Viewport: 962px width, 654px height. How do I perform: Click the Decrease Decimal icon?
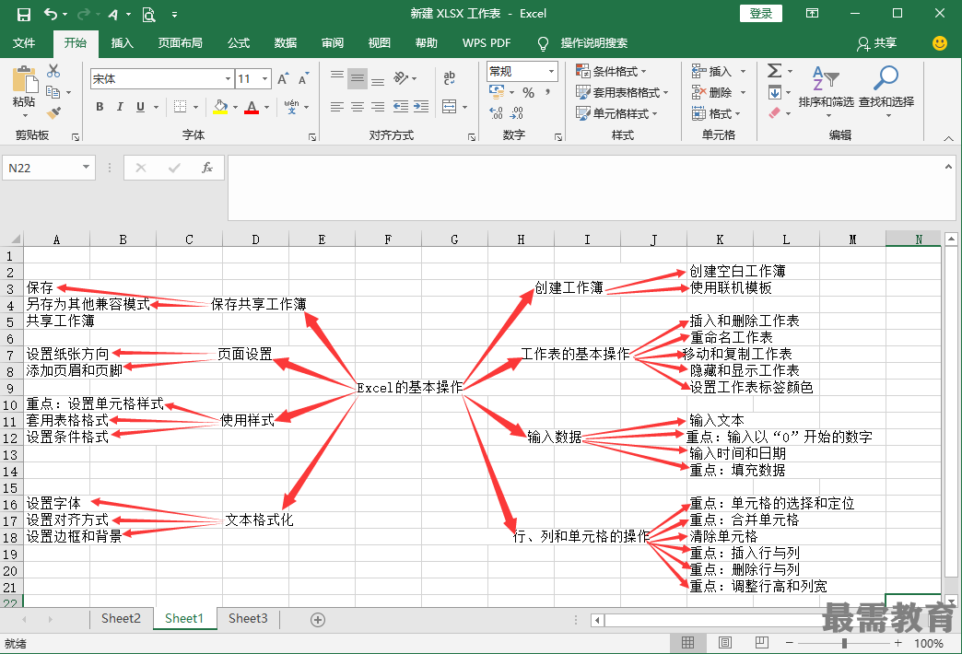[x=517, y=113]
